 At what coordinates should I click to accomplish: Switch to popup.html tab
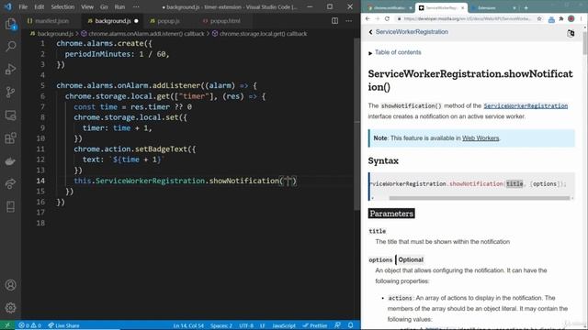[x=225, y=21]
